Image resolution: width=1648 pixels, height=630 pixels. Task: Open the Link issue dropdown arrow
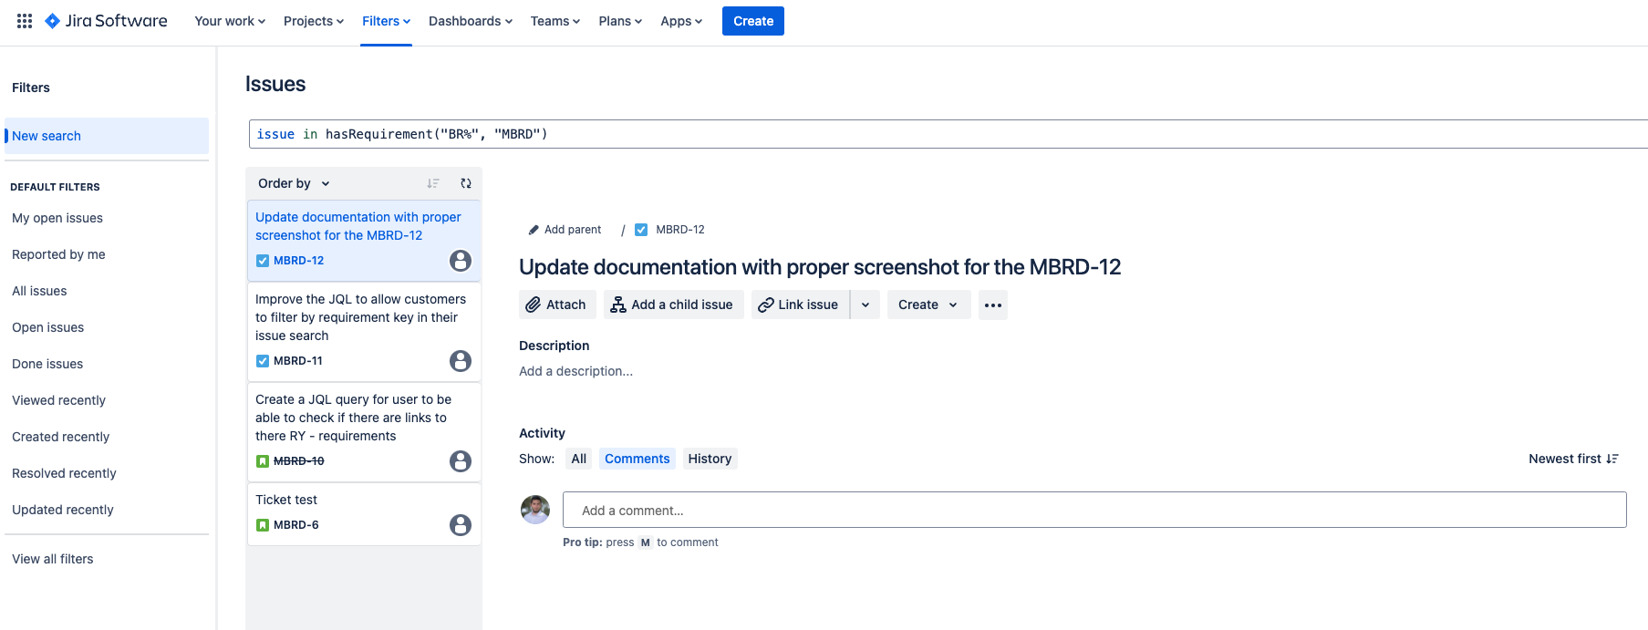pyautogui.click(x=865, y=305)
